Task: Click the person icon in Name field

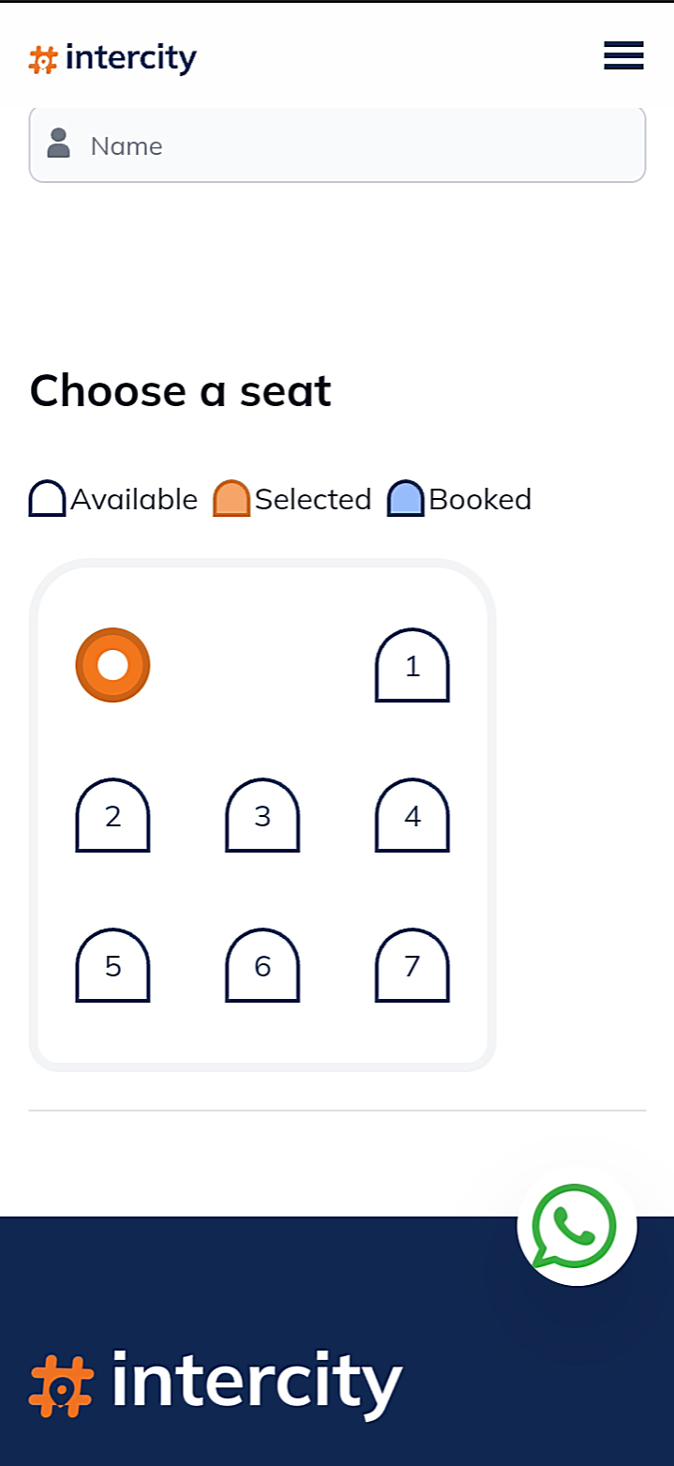Action: click(x=58, y=144)
